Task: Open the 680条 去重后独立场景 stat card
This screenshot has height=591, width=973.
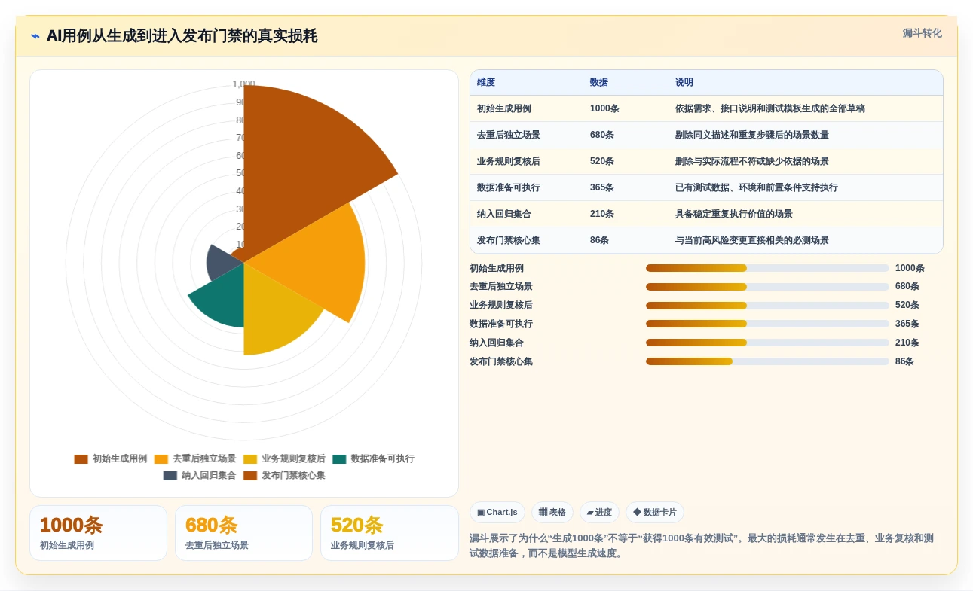Action: click(243, 533)
